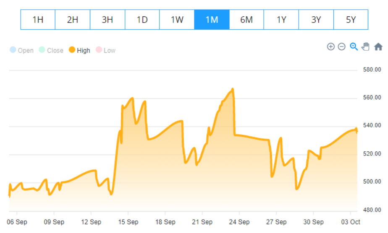Click the active 1M range tab

point(212,20)
